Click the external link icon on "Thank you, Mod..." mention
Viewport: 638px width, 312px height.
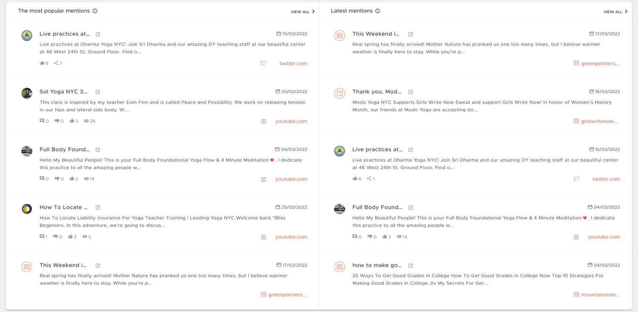click(x=410, y=91)
